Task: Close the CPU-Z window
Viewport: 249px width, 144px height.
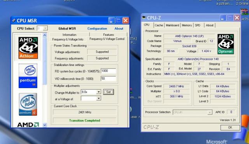Action: pyautogui.click(x=237, y=18)
